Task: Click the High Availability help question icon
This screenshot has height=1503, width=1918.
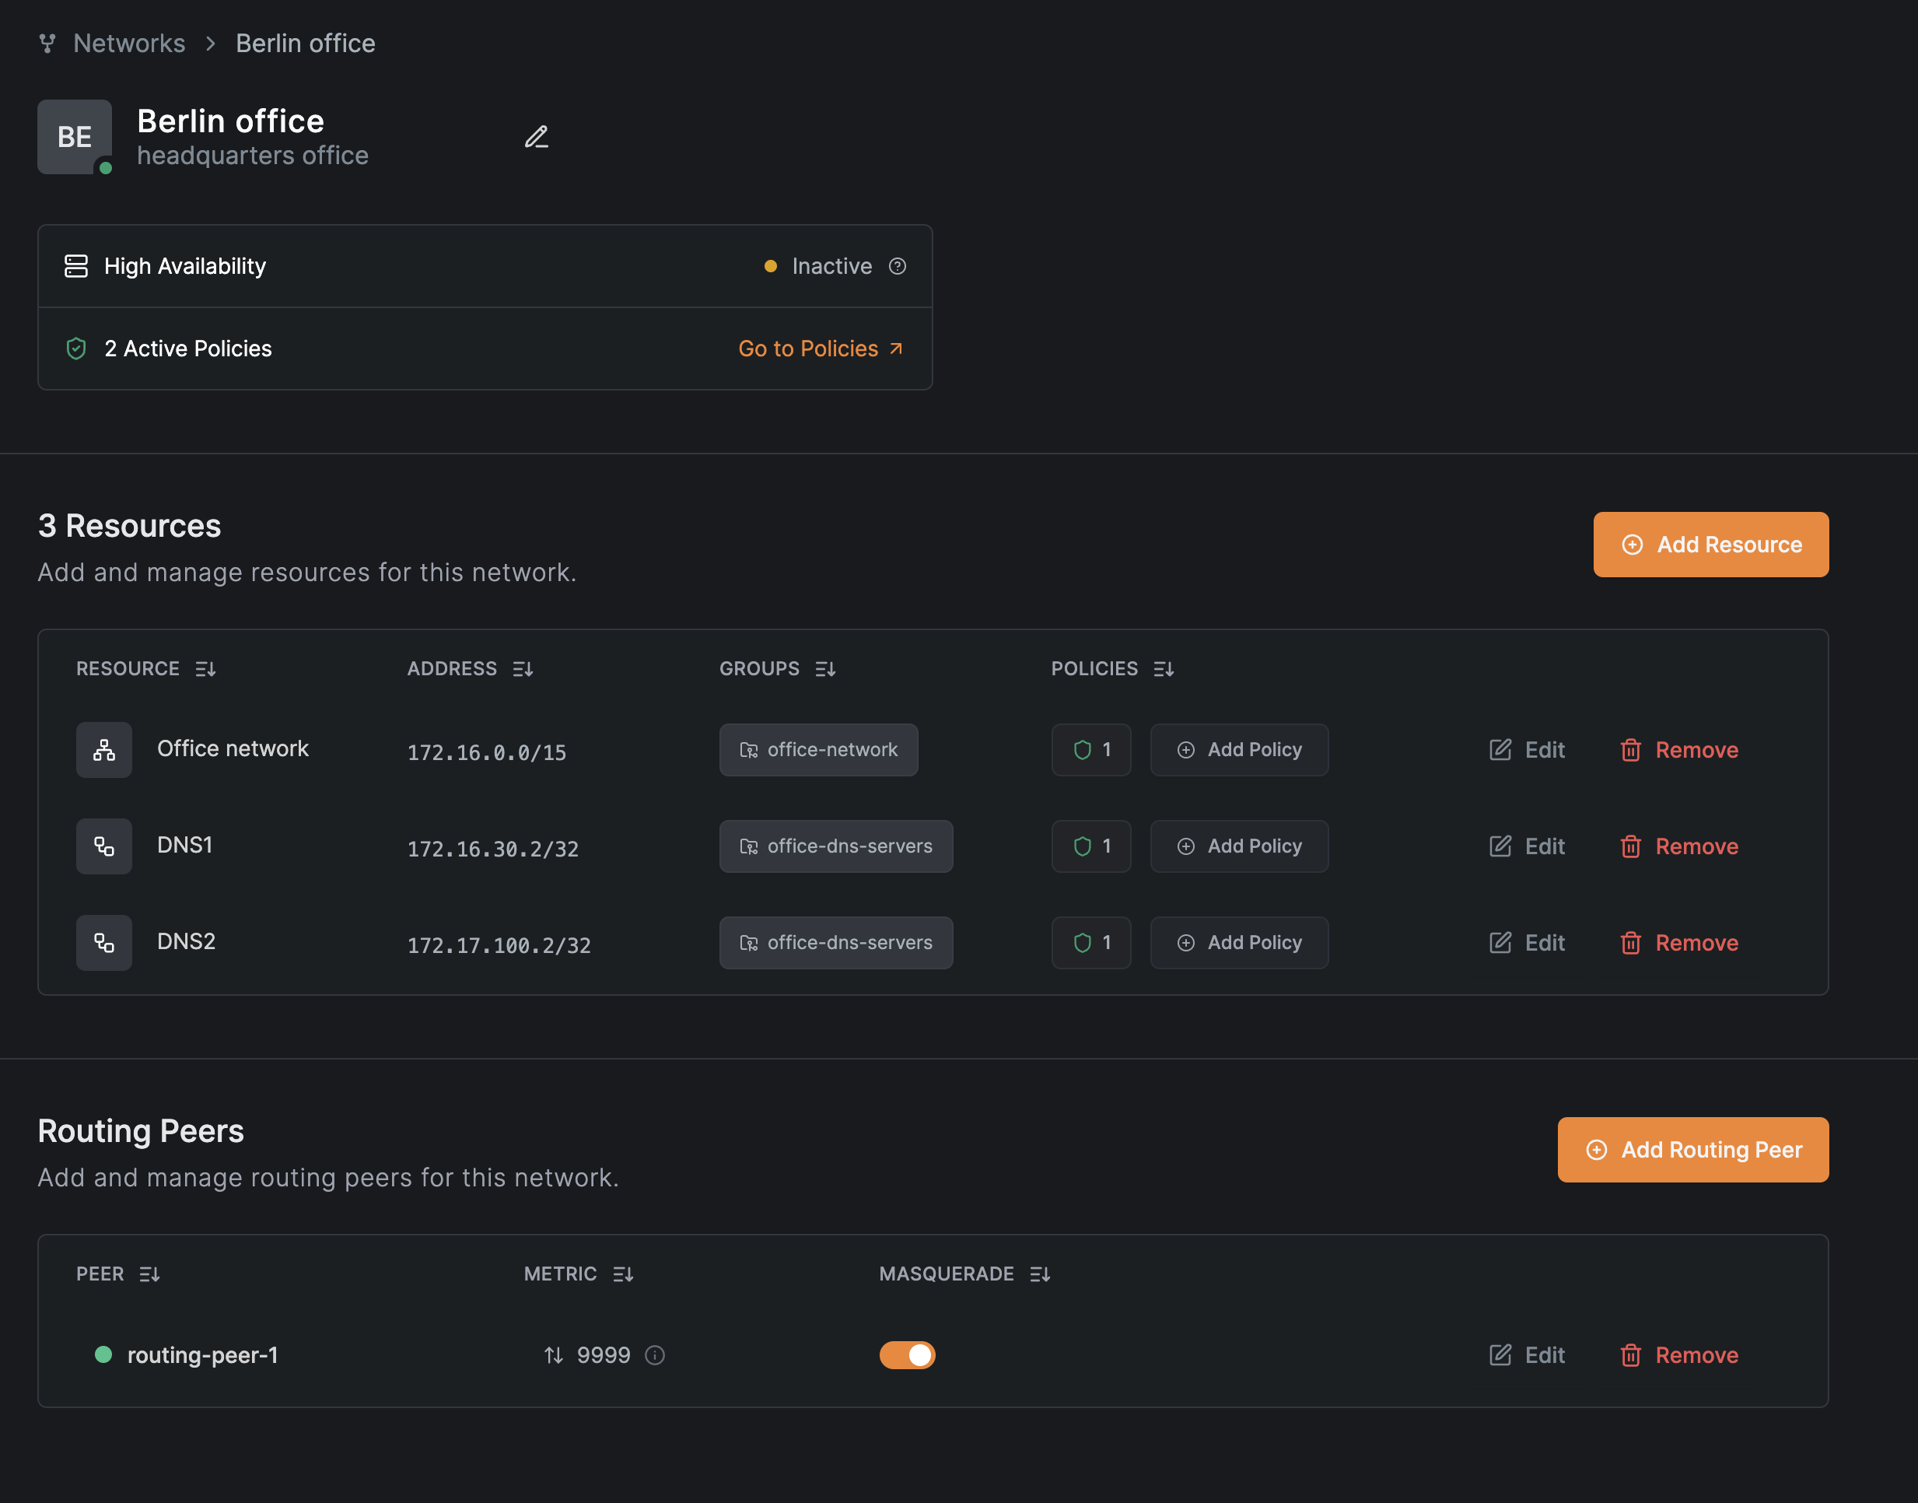Action: (x=897, y=266)
